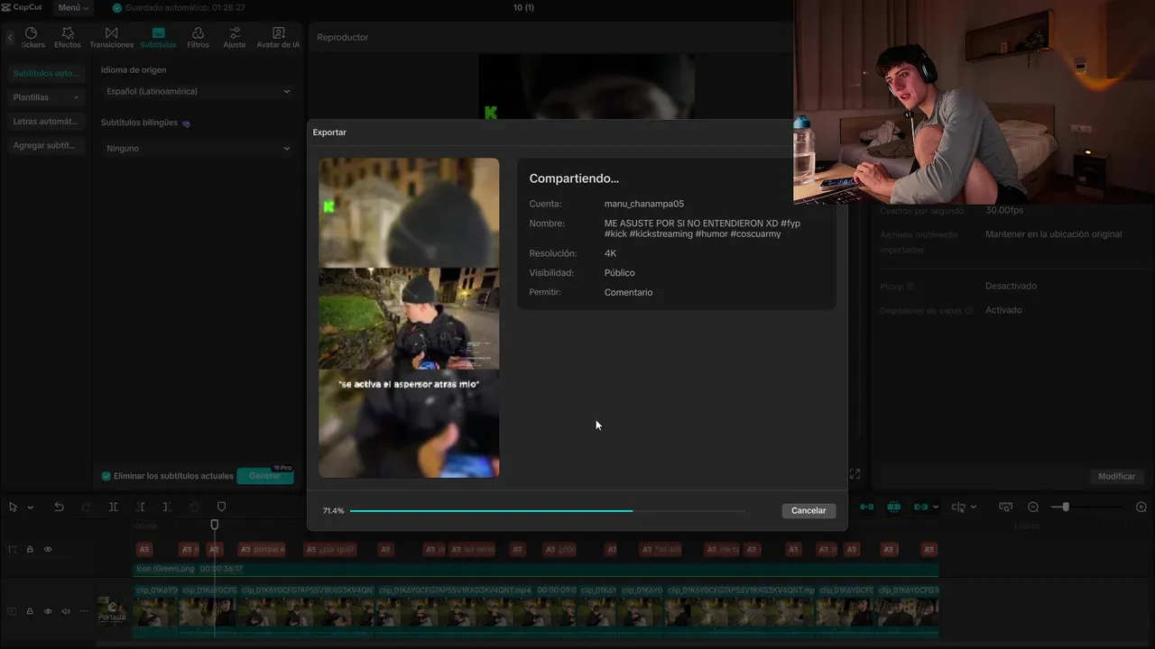Select Subtítulos automáticos sidebar item
Image resolution: width=1155 pixels, height=649 pixels.
click(x=45, y=73)
